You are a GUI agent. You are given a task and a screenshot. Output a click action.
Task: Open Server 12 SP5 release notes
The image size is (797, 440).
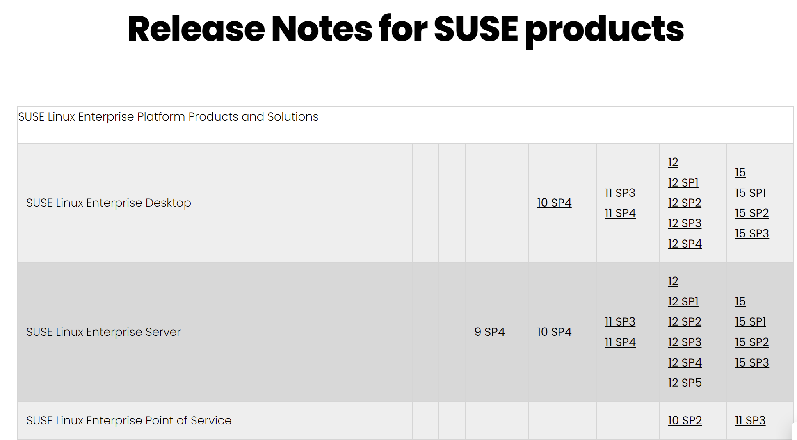pyautogui.click(x=685, y=382)
